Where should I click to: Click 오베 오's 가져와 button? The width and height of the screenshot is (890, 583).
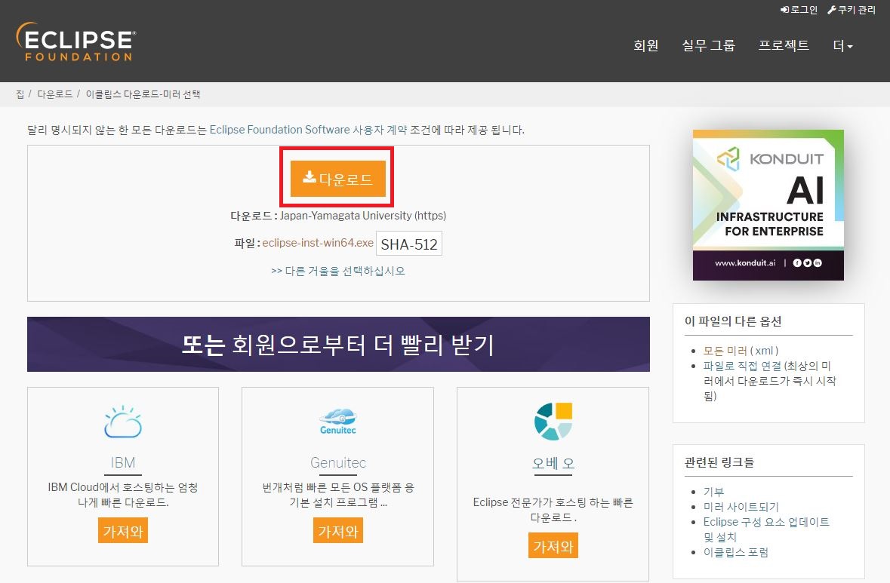pyautogui.click(x=553, y=545)
